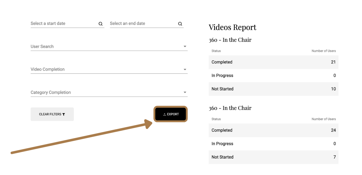The height and width of the screenshot is (175, 362).
Task: Focus the Select a start date field
Action: pyautogui.click(x=63, y=24)
